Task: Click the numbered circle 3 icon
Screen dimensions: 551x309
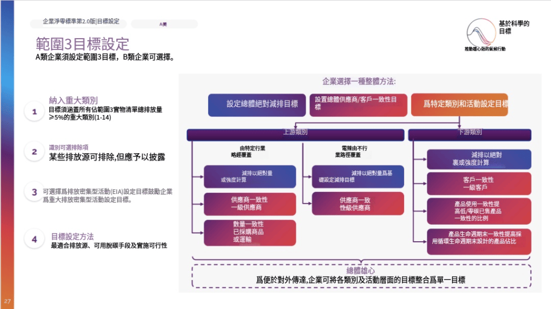Action: (34, 192)
